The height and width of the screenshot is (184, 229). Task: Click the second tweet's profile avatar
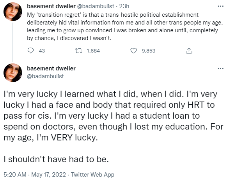tap(13, 73)
